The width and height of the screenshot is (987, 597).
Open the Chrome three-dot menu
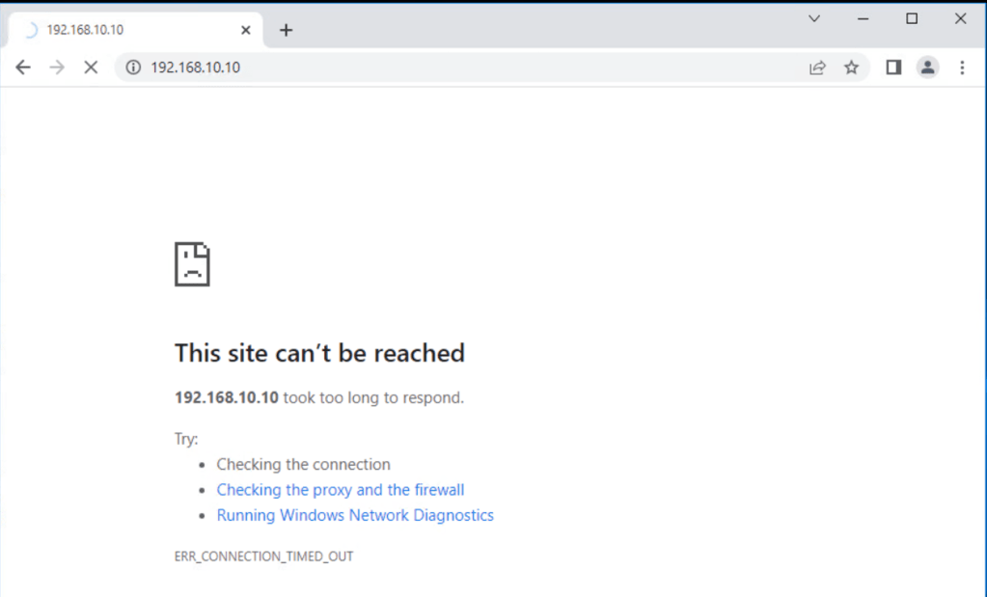(962, 68)
